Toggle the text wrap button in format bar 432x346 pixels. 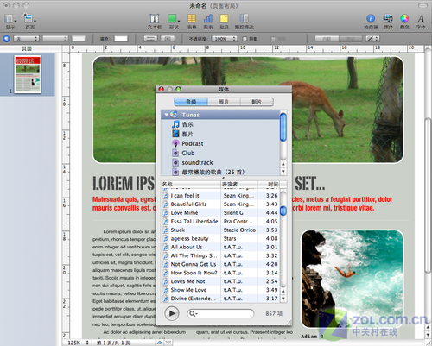click(x=150, y=39)
